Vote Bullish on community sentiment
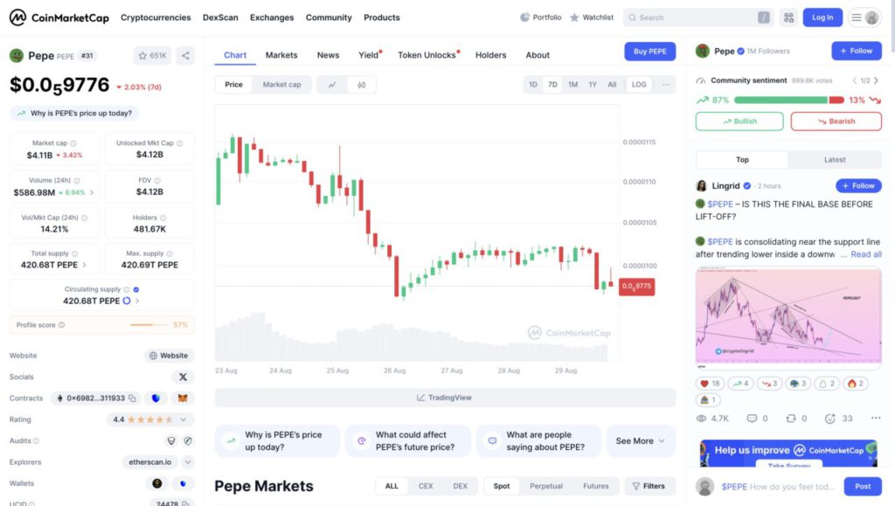Viewport: 895px width, 506px height. point(739,121)
